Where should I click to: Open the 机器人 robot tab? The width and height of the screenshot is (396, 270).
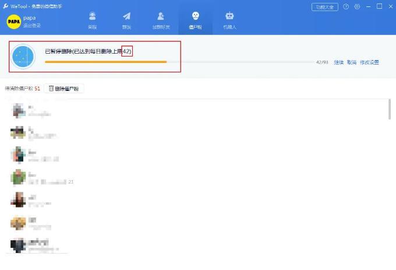pyautogui.click(x=229, y=20)
